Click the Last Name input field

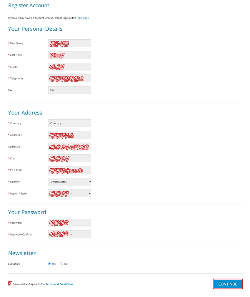69,55
